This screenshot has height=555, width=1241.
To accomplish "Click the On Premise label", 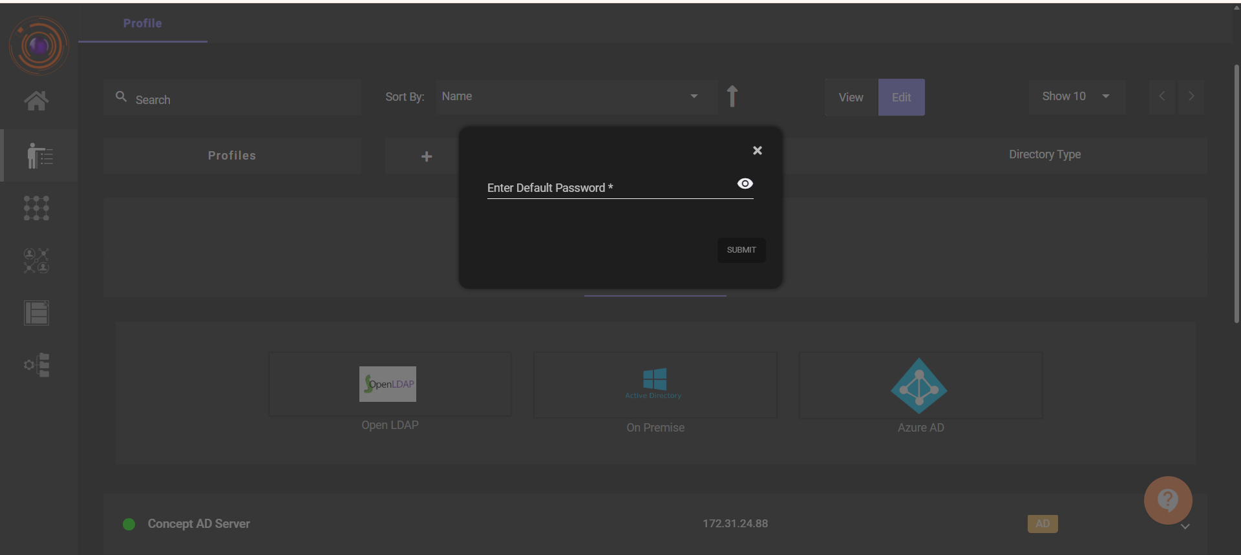I will tap(655, 428).
